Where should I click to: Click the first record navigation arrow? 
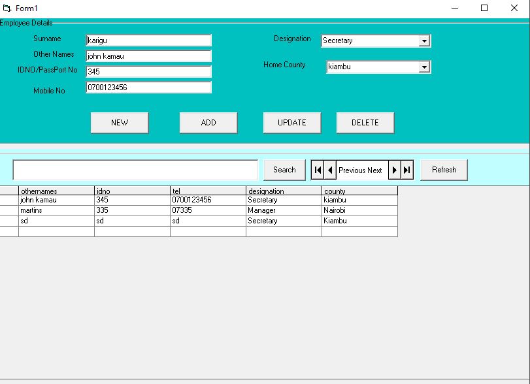coord(318,170)
